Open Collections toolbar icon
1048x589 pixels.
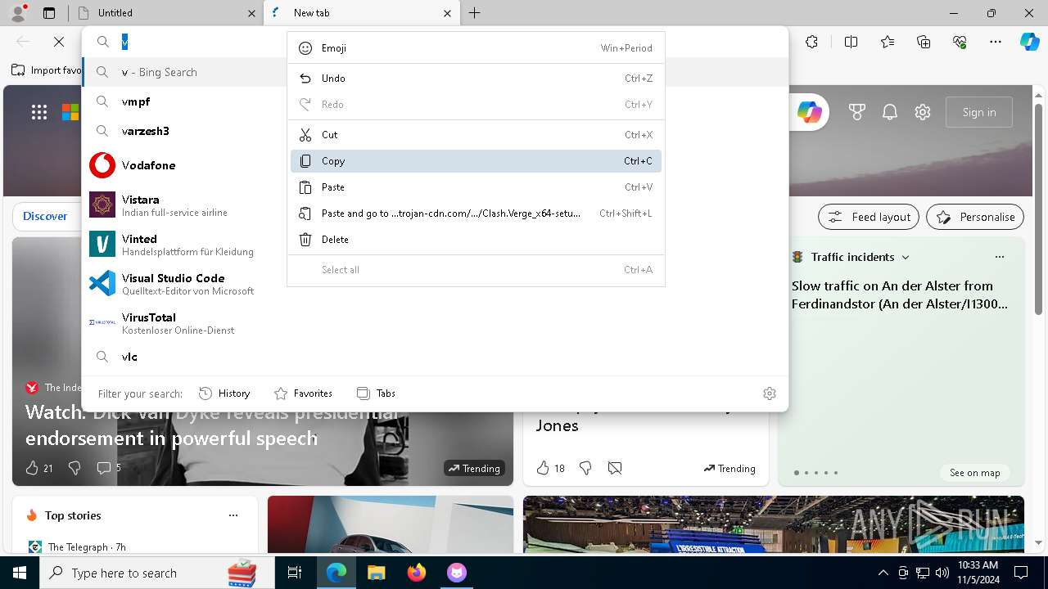(x=924, y=42)
